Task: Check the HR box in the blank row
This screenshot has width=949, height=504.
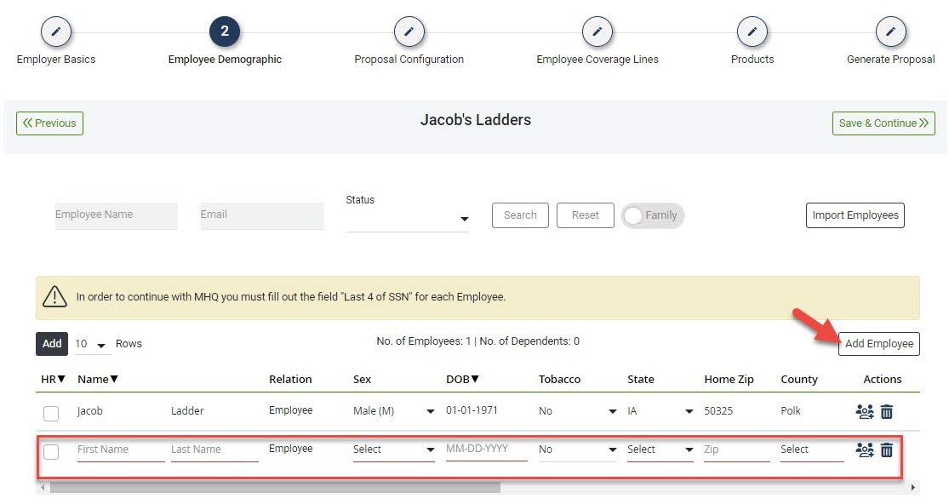Action: pyautogui.click(x=51, y=451)
